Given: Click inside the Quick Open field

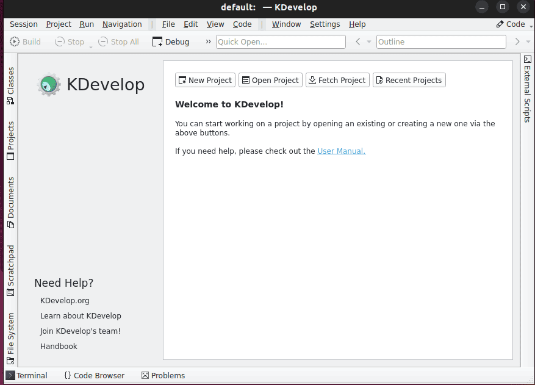Looking at the screenshot, I should tap(280, 41).
